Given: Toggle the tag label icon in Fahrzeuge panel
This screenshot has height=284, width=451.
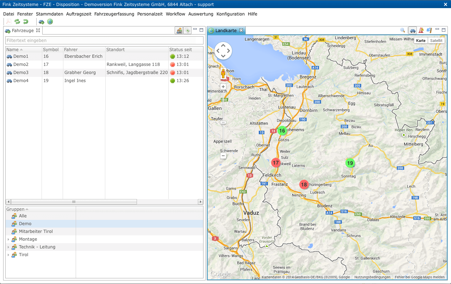Looking at the screenshot, I should 188,31.
